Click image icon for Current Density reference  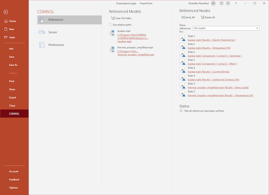click(x=182, y=70)
